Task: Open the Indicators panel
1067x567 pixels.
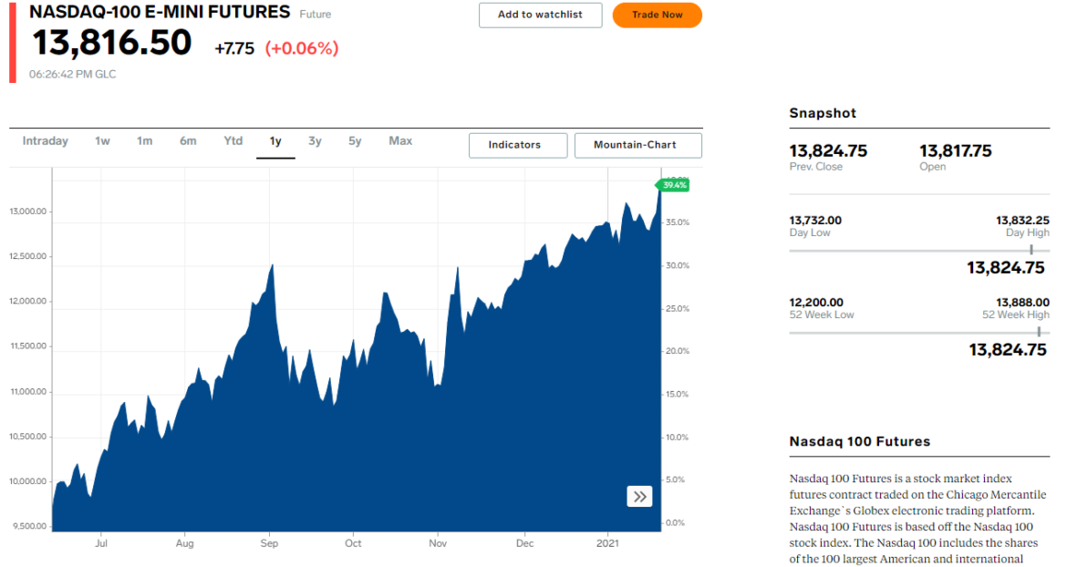Action: [517, 145]
